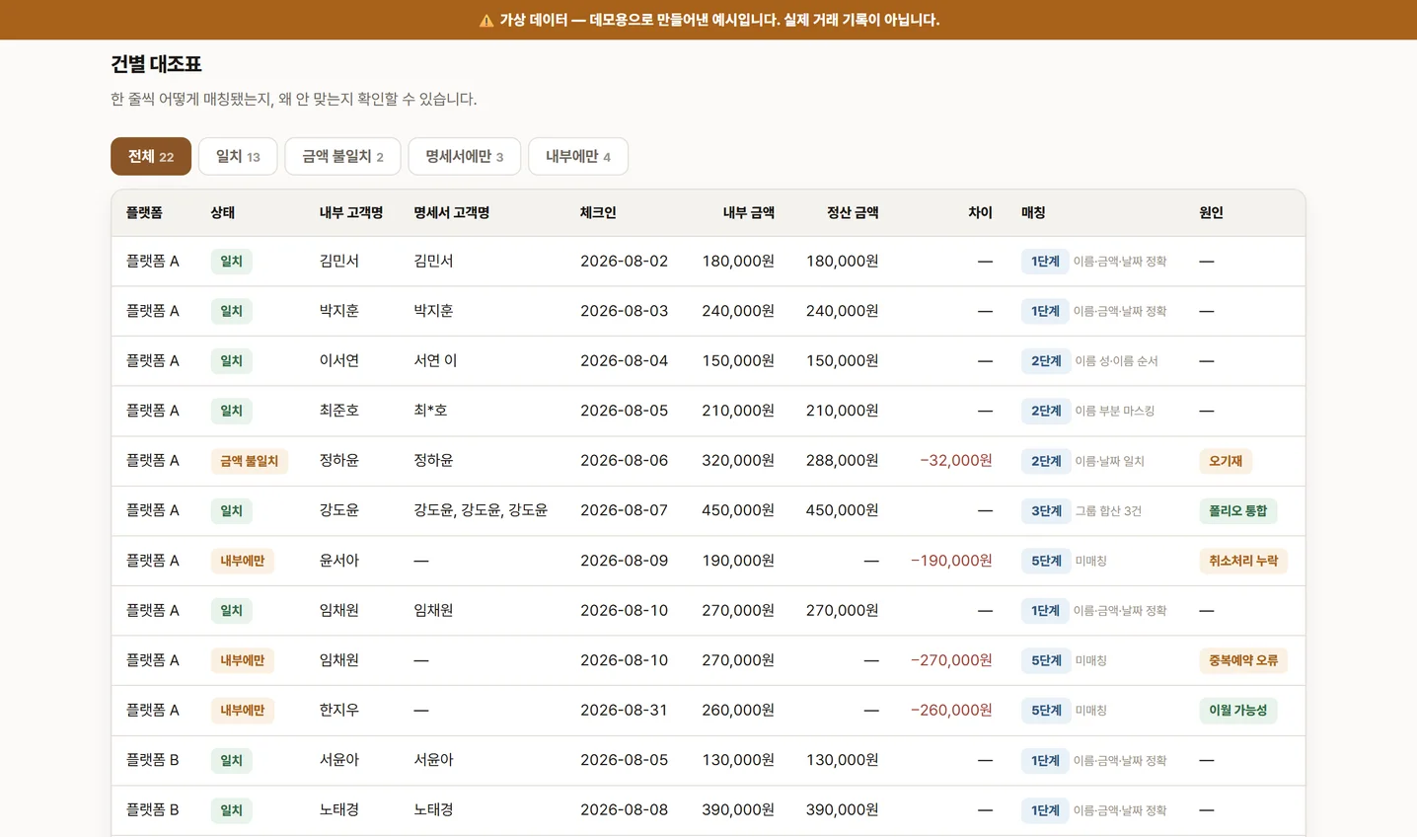Screen dimensions: 1417x837
Task: Click the 1단계 badge in 박지훈 row
Action: pyautogui.click(x=1045, y=311)
